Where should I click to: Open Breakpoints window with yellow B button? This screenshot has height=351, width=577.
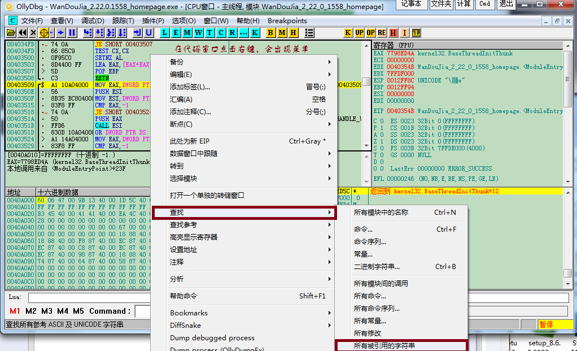(x=270, y=33)
